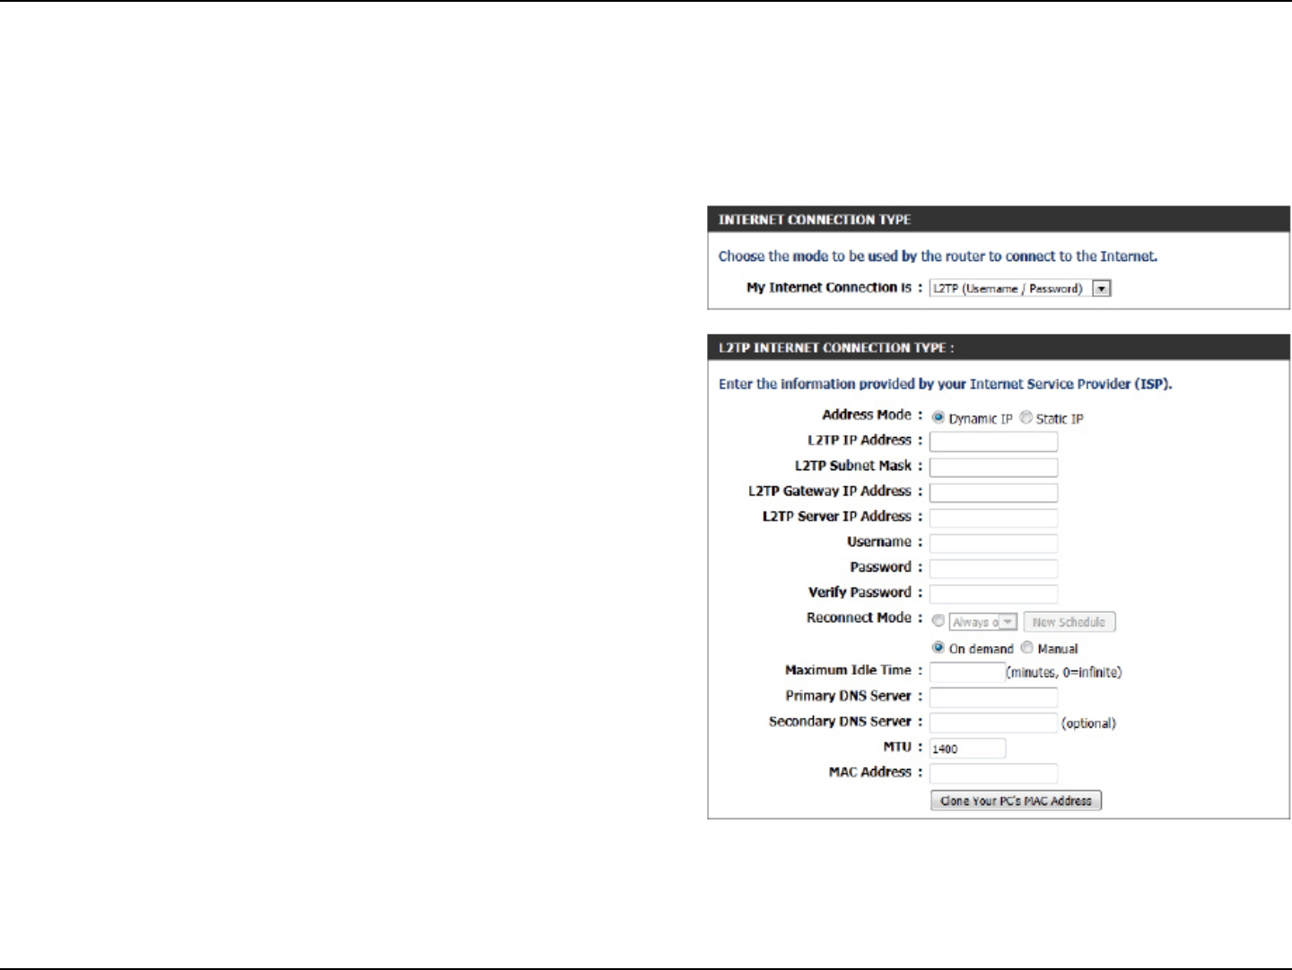Click the L2TP Subnet Mask field
Viewport: 1292px width, 970px height.
(x=993, y=467)
